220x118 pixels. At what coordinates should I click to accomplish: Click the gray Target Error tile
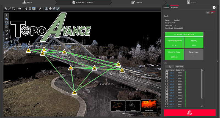point(194,54)
